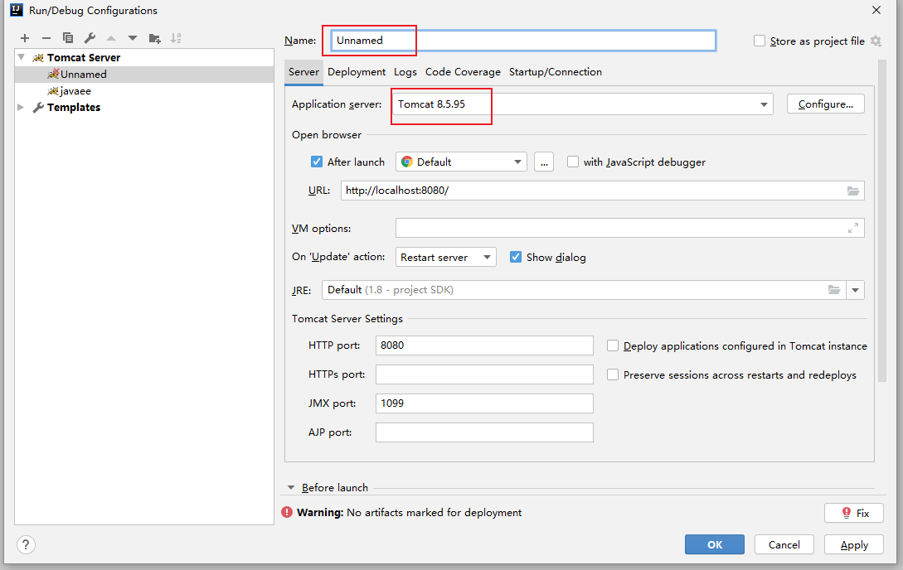The width and height of the screenshot is (903, 570).
Task: Open help question mark icon
Action: pyautogui.click(x=26, y=544)
